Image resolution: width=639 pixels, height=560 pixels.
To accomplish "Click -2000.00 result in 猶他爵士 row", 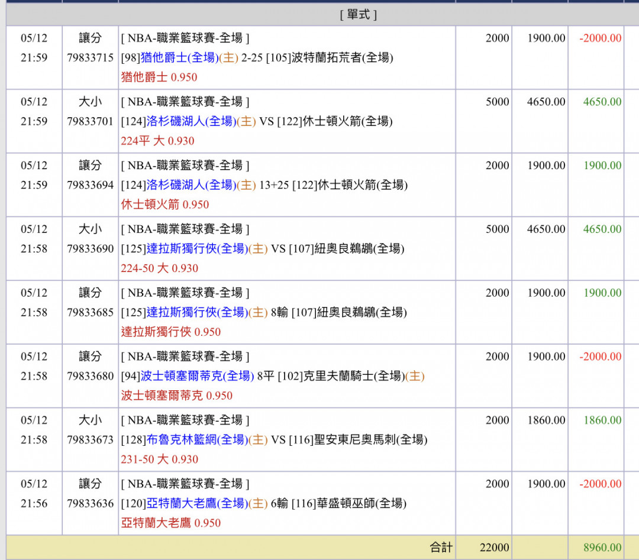I will tap(601, 38).
